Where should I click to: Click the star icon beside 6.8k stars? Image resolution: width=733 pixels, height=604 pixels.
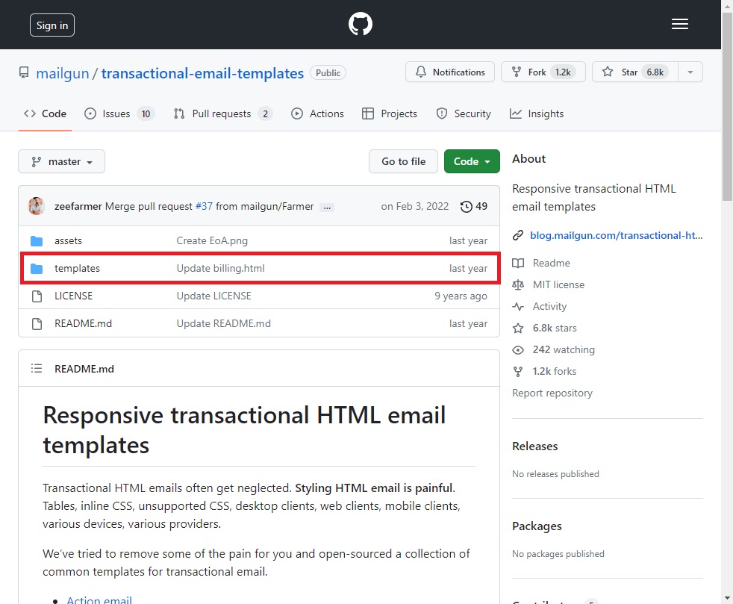click(x=518, y=329)
